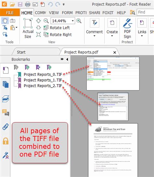Viewport: 154px width, 177px height.
Task: Open Layers side panel icon
Action: click(x=6, y=99)
